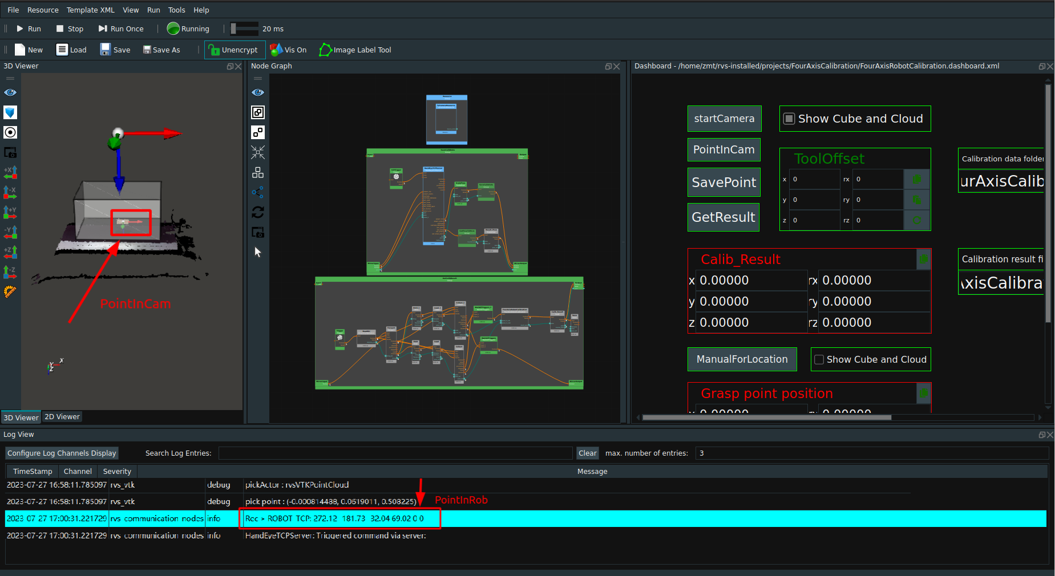This screenshot has height=576, width=1055.
Task: Click the ManualForLocation button
Action: click(742, 359)
